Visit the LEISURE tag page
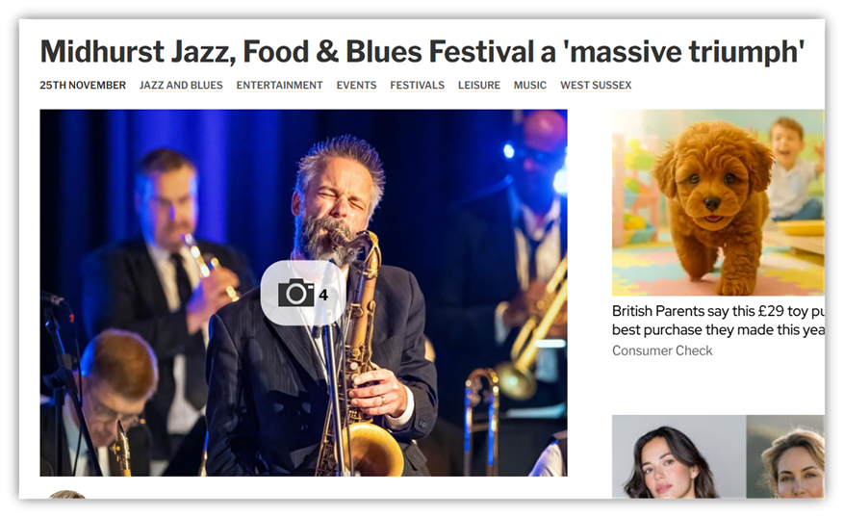Screen dimensions: 844x518 pos(479,85)
